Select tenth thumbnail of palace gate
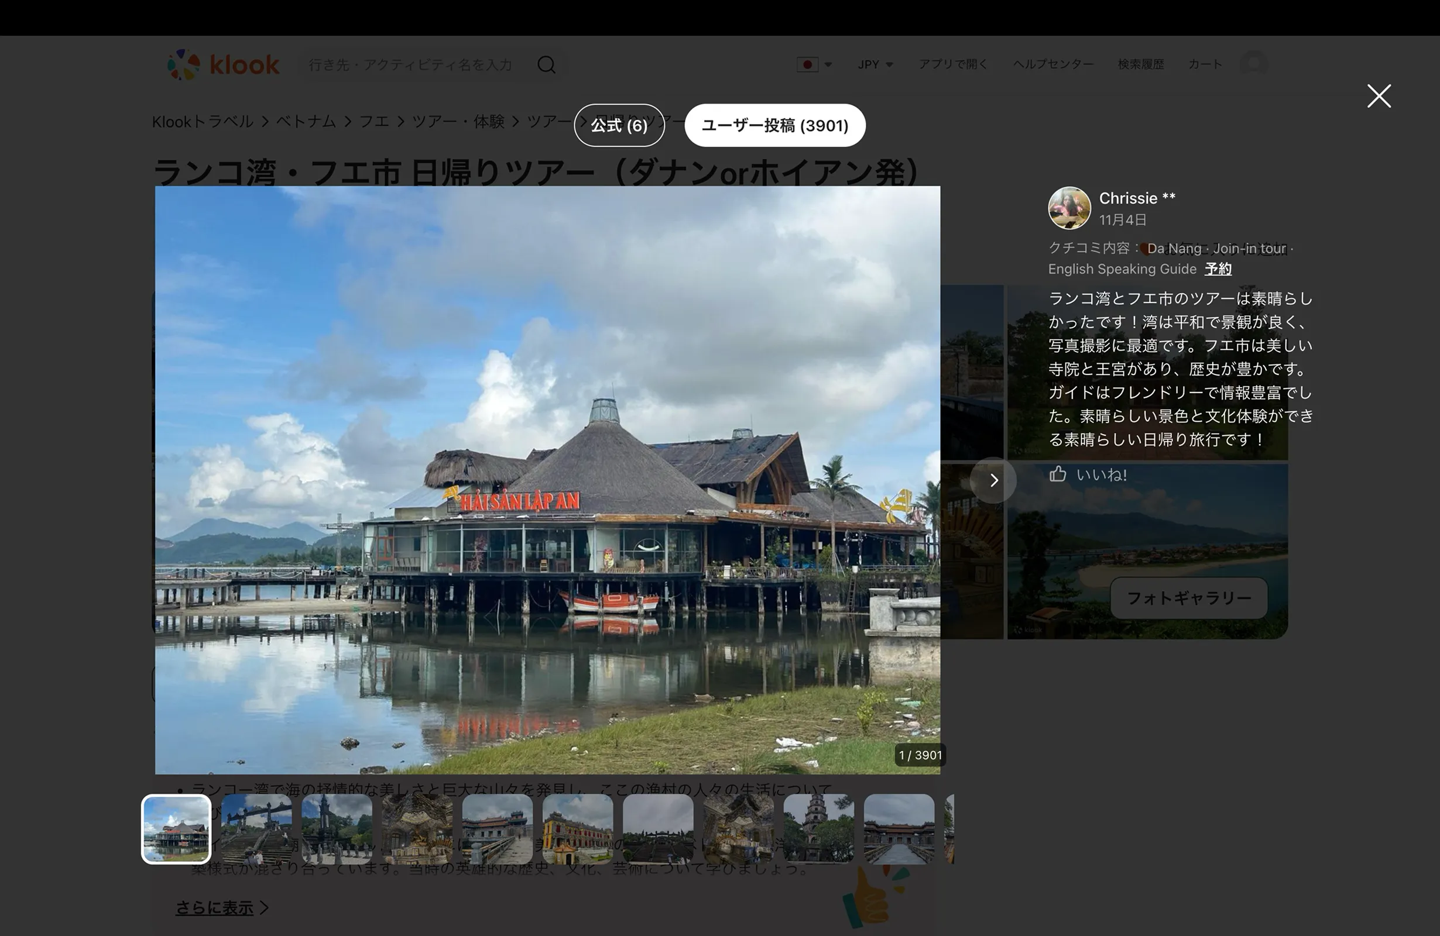 (x=899, y=829)
